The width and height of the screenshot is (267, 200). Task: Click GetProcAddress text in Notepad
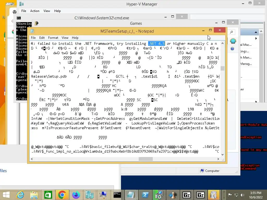click(110, 118)
